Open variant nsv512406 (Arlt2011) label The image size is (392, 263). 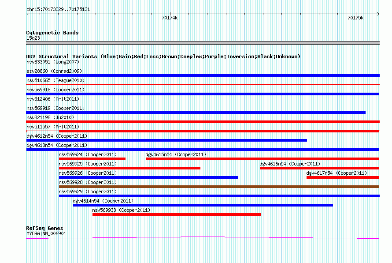click(53, 99)
